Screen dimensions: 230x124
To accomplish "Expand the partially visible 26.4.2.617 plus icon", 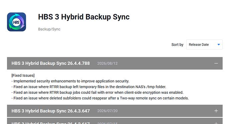I will [216, 123].
